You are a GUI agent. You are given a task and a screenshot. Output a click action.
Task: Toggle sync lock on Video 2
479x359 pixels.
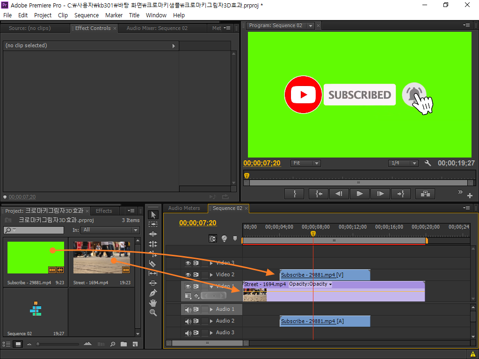pos(196,275)
